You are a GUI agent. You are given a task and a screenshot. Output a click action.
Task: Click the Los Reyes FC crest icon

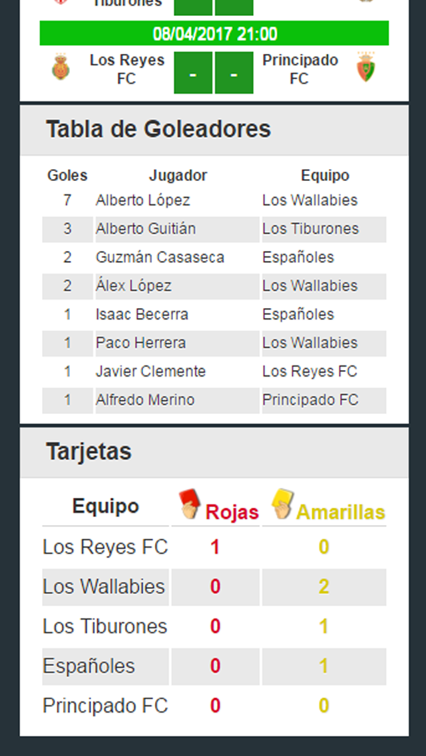(x=61, y=67)
